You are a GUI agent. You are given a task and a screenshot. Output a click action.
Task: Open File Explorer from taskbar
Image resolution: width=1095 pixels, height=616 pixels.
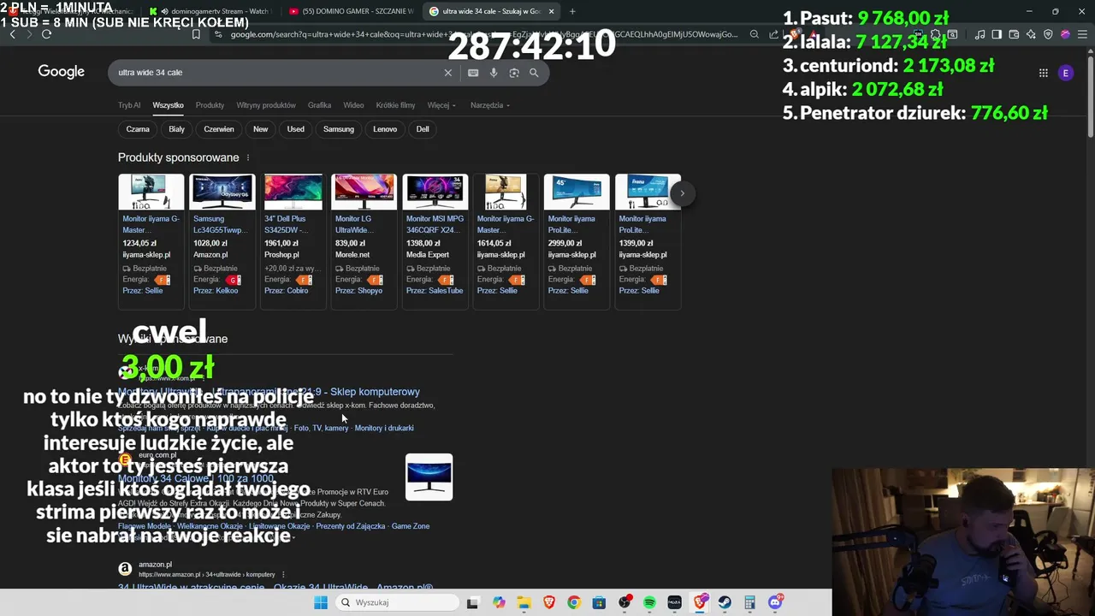pyautogui.click(x=524, y=602)
